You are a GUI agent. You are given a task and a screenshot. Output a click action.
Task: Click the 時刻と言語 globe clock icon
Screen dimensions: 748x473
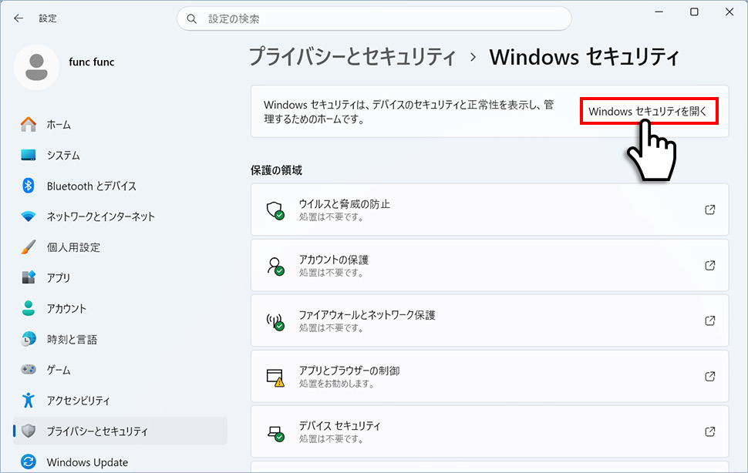29,339
